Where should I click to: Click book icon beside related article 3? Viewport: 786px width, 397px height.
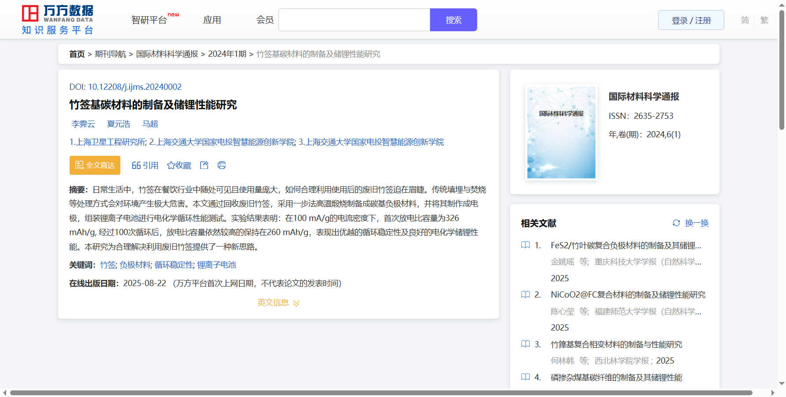tap(525, 344)
